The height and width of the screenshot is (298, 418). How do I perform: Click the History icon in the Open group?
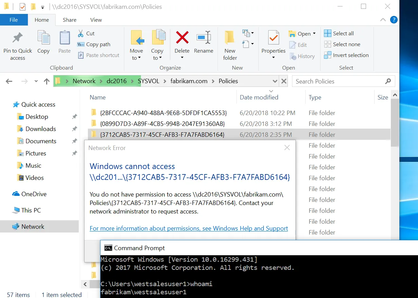point(302,56)
